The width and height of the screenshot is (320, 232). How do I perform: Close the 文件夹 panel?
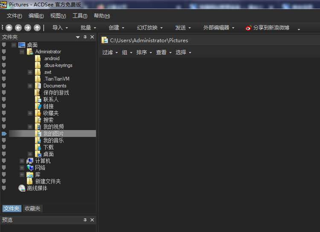(92, 37)
